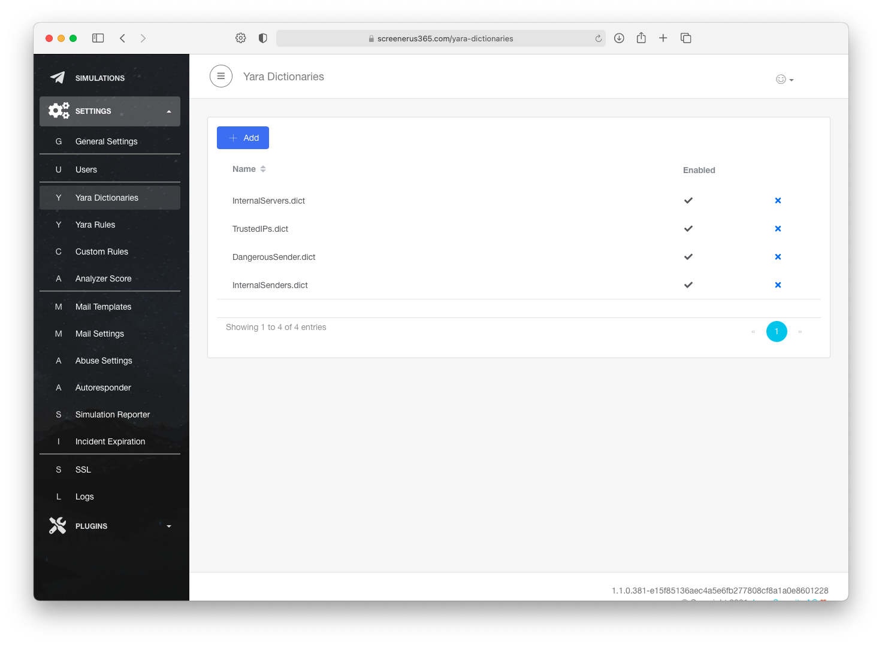Delete the InternalServers.dict entry
The image size is (882, 645).
pos(778,201)
